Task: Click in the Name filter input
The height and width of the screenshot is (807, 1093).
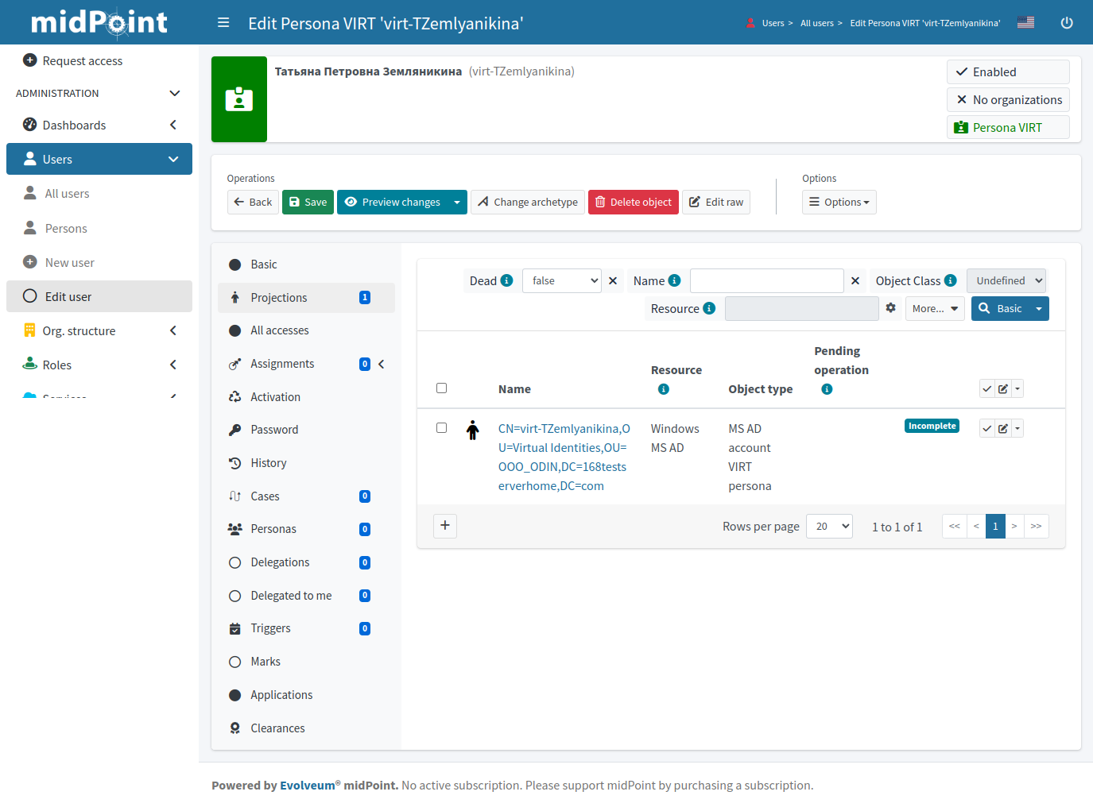Action: coord(767,280)
